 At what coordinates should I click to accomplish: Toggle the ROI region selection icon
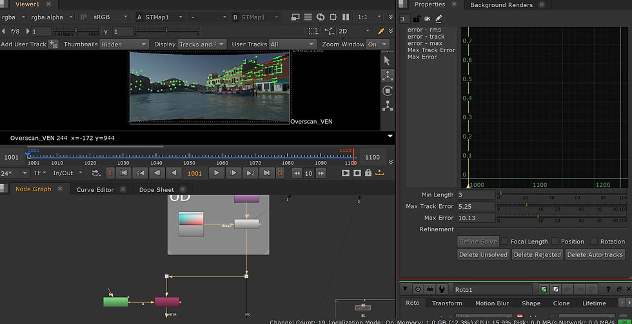tap(312, 31)
